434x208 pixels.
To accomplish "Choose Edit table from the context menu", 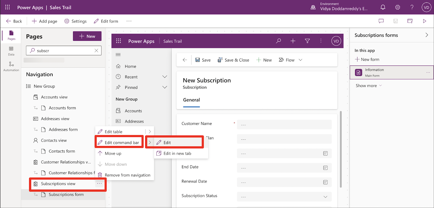I will [113, 132].
